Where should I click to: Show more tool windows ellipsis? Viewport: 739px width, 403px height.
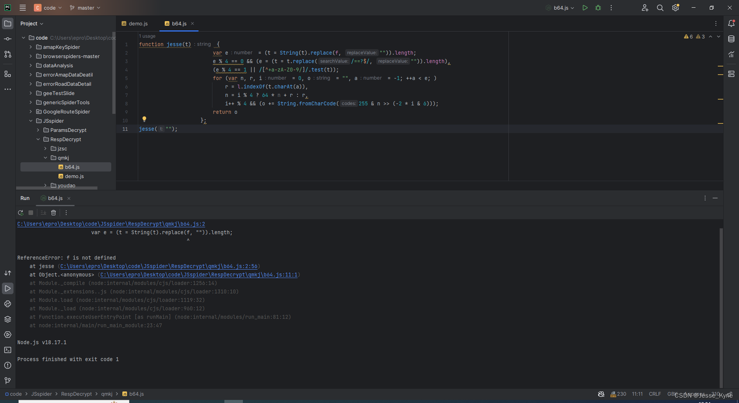8,89
